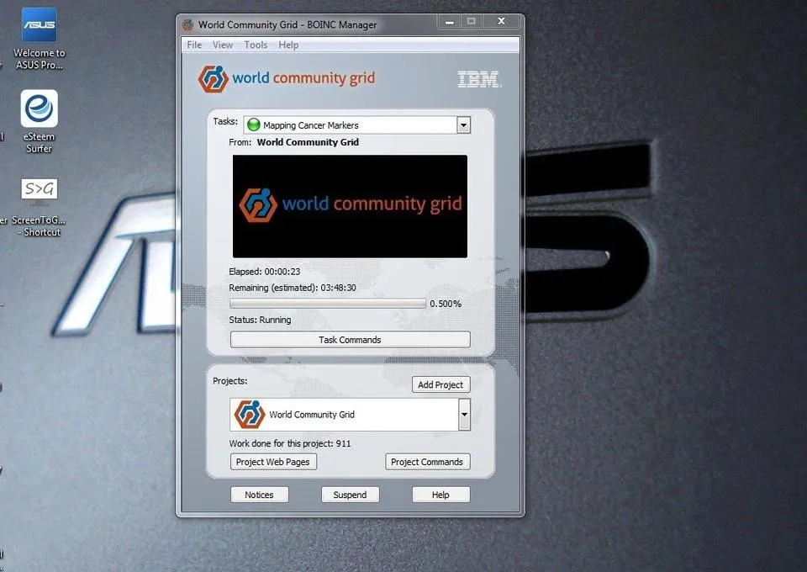This screenshot has width=807, height=572.
Task: Expand the Projects dropdown arrow
Action: tap(464, 414)
